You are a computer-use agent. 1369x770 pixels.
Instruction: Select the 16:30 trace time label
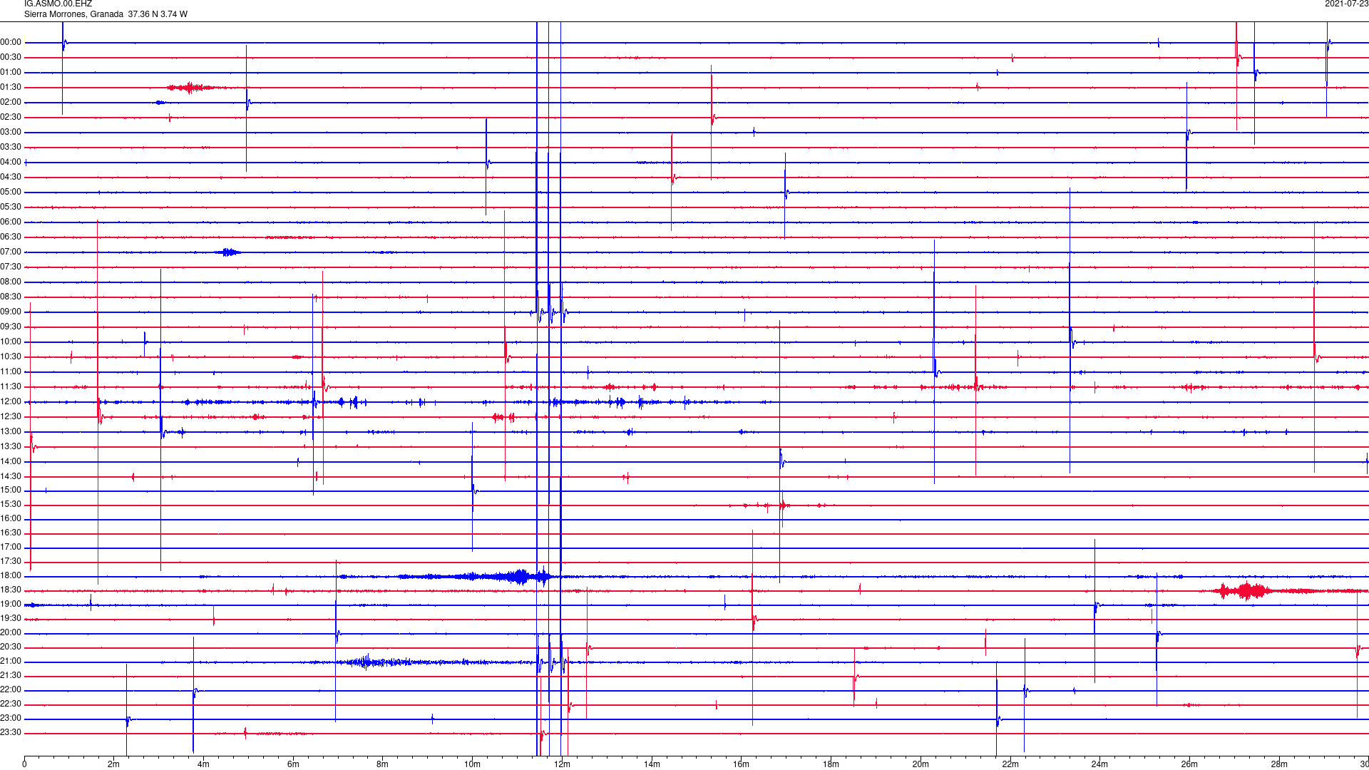pos(11,533)
